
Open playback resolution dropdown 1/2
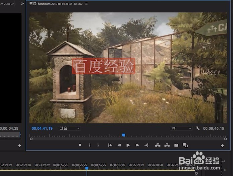(x=181, y=128)
